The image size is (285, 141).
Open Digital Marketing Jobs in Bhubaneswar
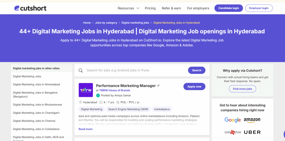pyautogui.click(x=38, y=104)
